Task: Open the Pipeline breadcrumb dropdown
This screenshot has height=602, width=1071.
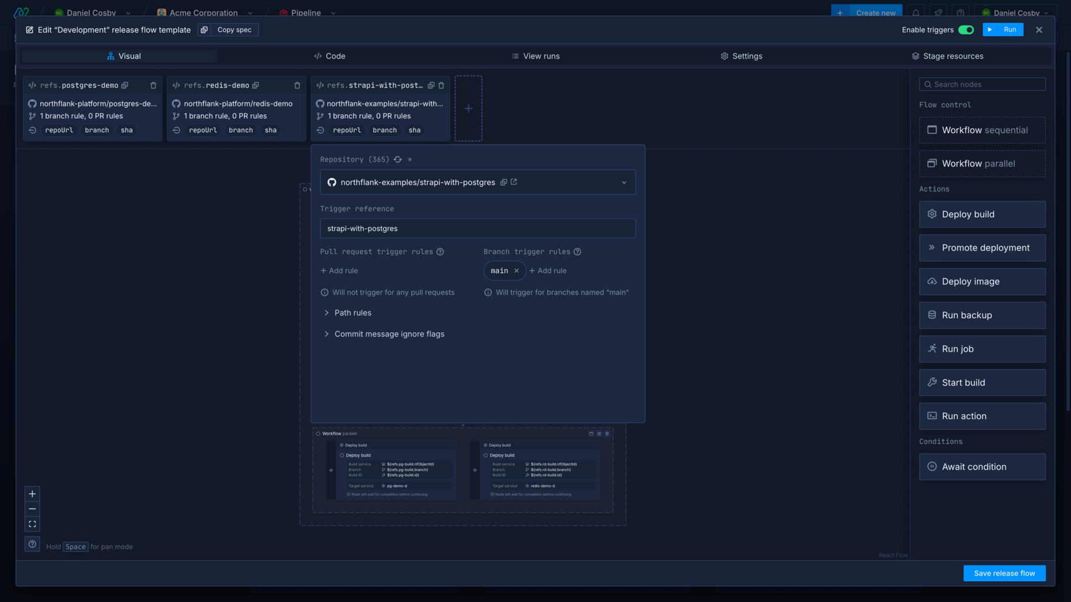Action: pyautogui.click(x=333, y=13)
